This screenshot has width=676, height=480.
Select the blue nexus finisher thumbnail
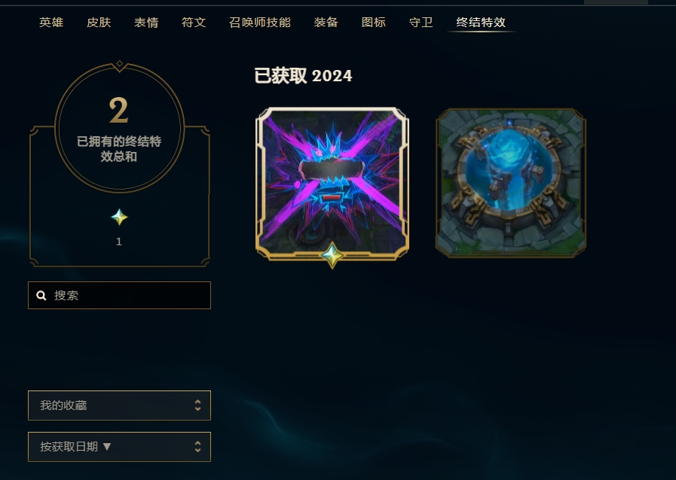click(x=510, y=183)
